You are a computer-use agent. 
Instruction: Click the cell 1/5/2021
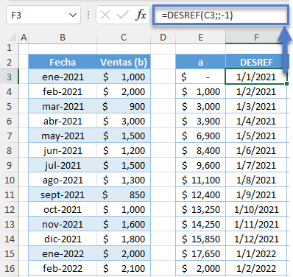point(256,136)
